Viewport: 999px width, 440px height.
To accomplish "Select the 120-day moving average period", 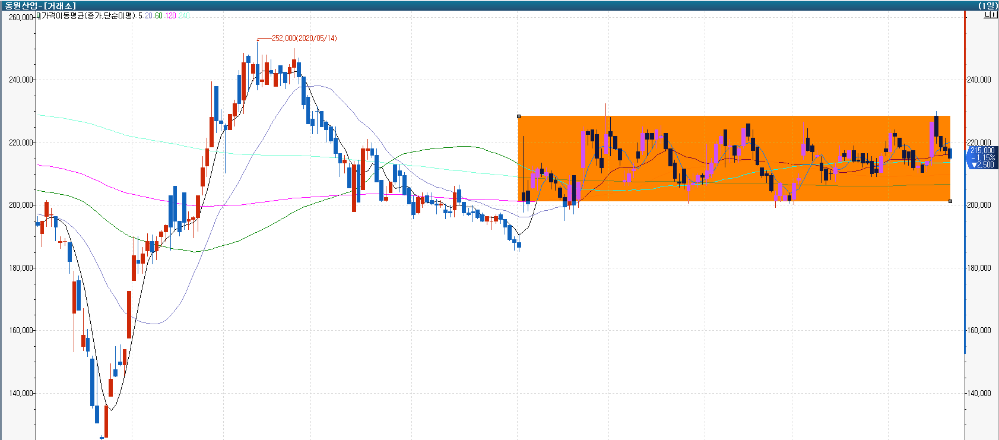I will click(x=170, y=15).
